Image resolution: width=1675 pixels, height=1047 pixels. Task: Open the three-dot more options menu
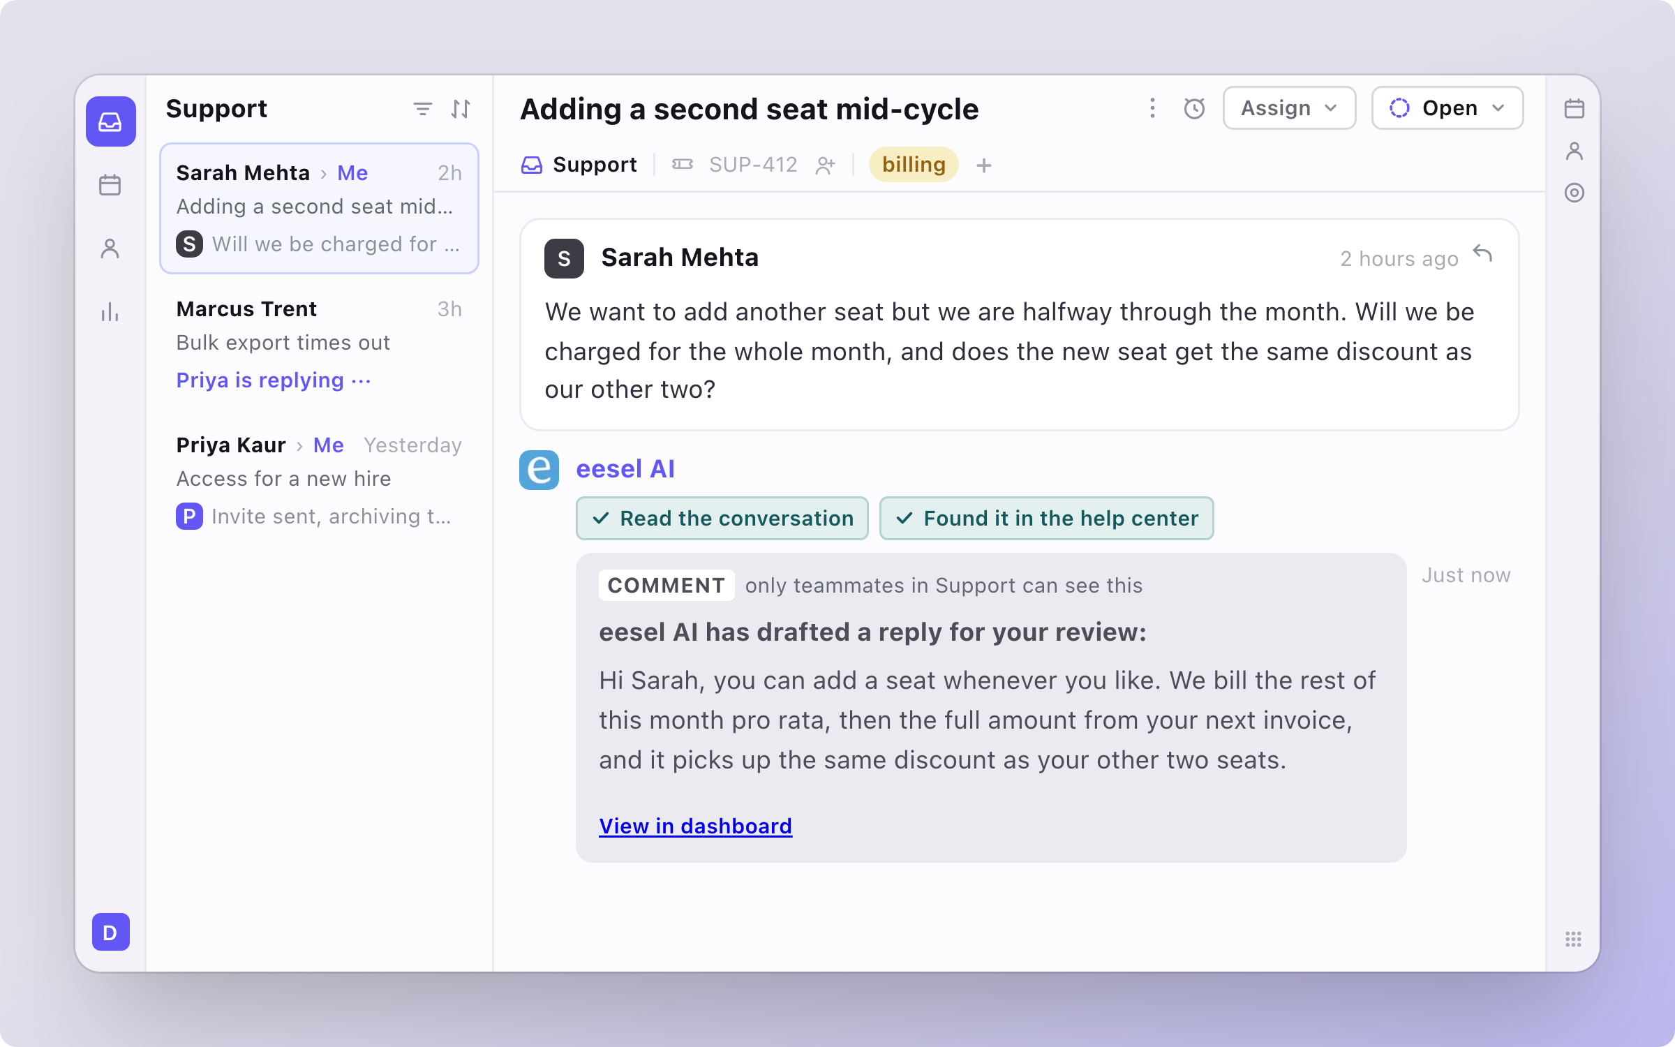(1152, 108)
